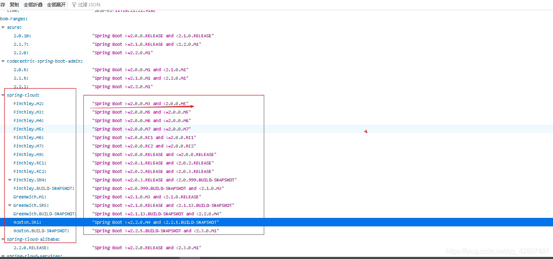Viewport: 553px width, 259px height.
Task: Select the Finchley.M3 key
Action: point(29,112)
